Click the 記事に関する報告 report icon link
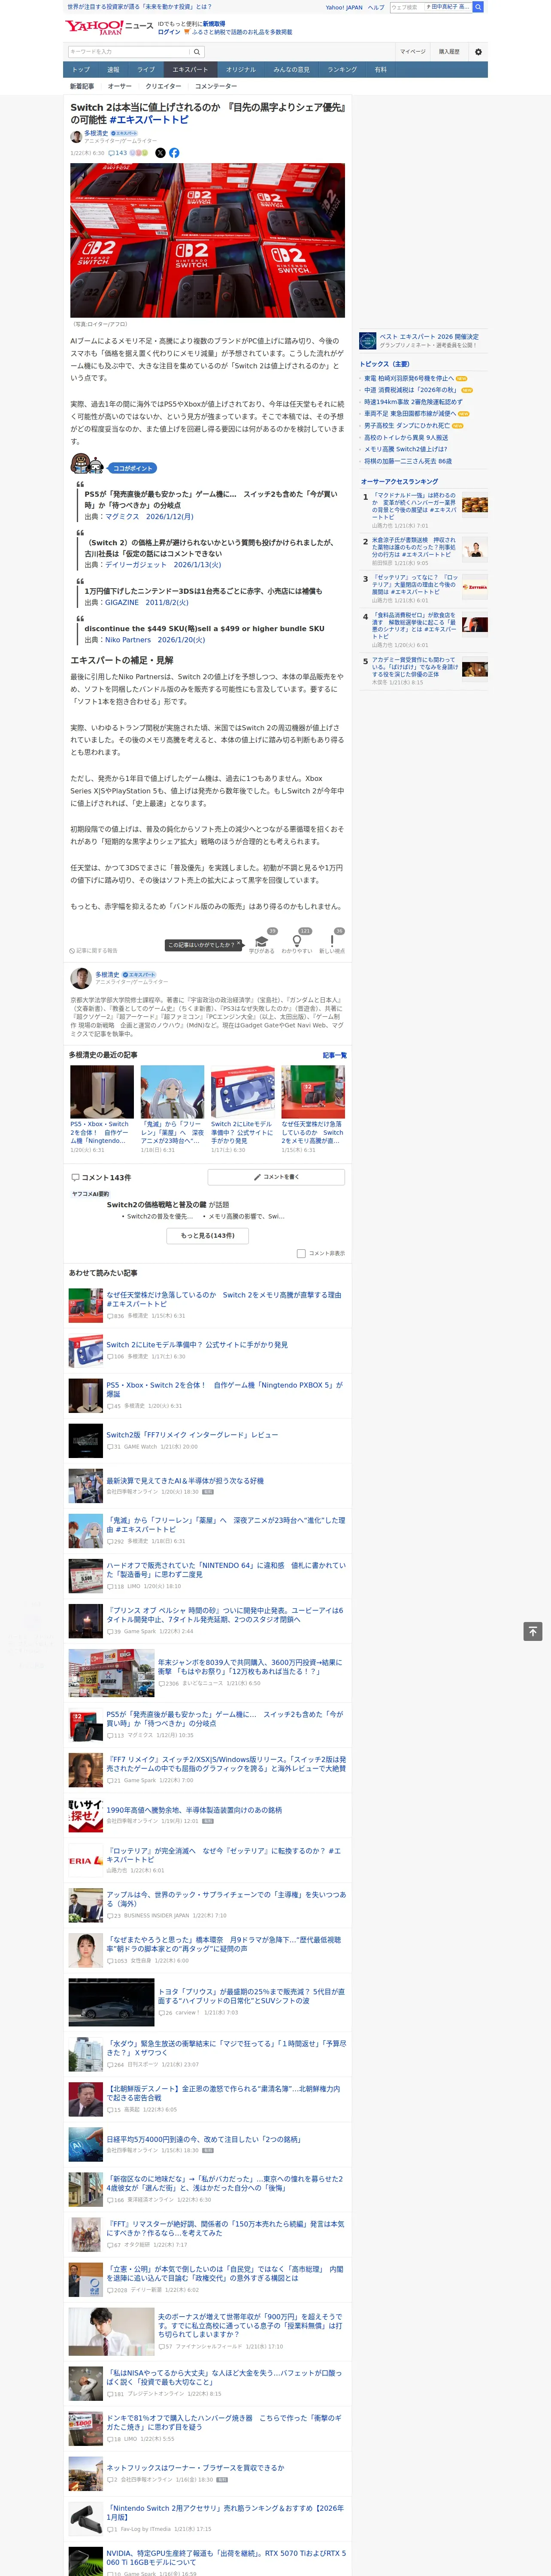Viewport: 551px width, 2576px height. click(93, 951)
